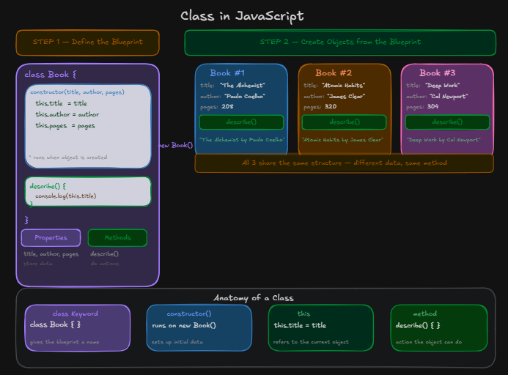Click the 'method' anatomy card
This screenshot has width=508, height=375.
(439, 327)
